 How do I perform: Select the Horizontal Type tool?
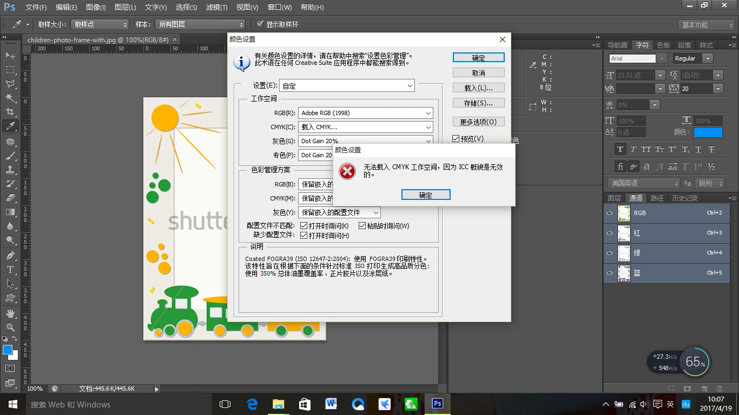(x=10, y=270)
